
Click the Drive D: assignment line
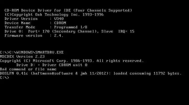pos(52,65)
